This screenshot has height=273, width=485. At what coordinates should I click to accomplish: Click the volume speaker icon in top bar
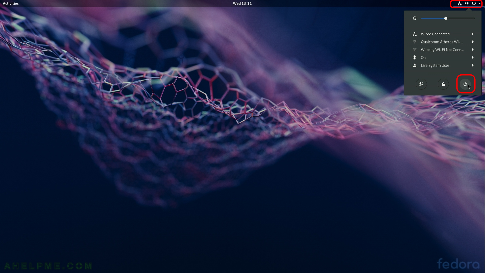[x=467, y=4]
